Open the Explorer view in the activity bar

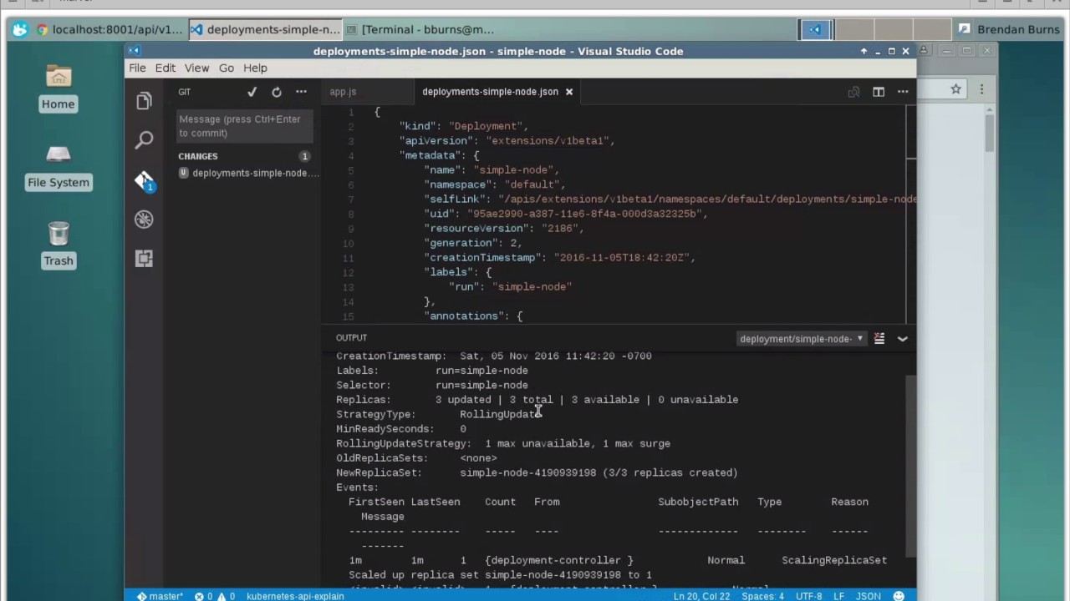click(x=144, y=101)
